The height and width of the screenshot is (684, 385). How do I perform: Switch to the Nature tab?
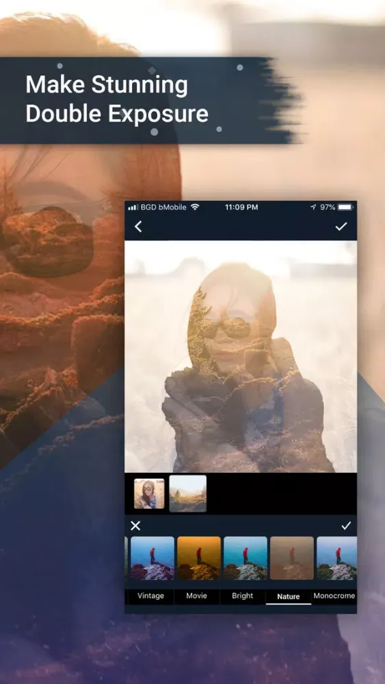click(x=288, y=596)
